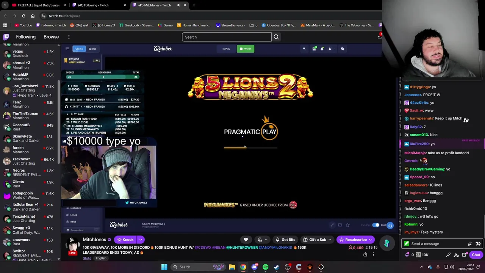Share the stream with share icon

[x=365, y=254]
